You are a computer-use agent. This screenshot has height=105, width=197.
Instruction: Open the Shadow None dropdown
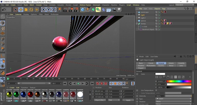pos(173,101)
